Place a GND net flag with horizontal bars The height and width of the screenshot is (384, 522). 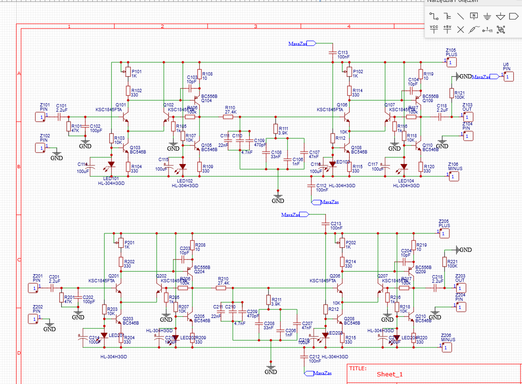(x=487, y=16)
